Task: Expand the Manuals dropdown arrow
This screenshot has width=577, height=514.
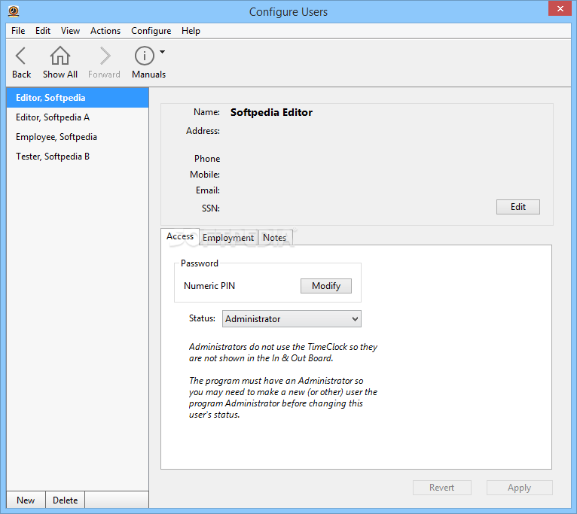Action: click(162, 52)
